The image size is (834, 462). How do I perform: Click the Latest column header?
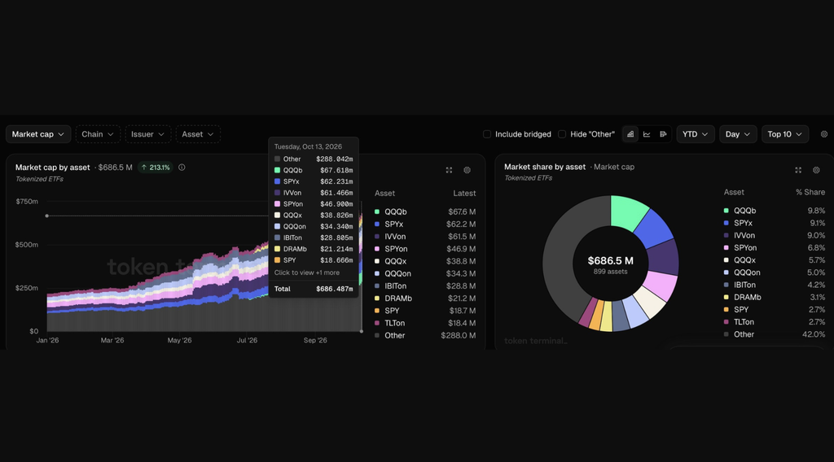point(464,194)
